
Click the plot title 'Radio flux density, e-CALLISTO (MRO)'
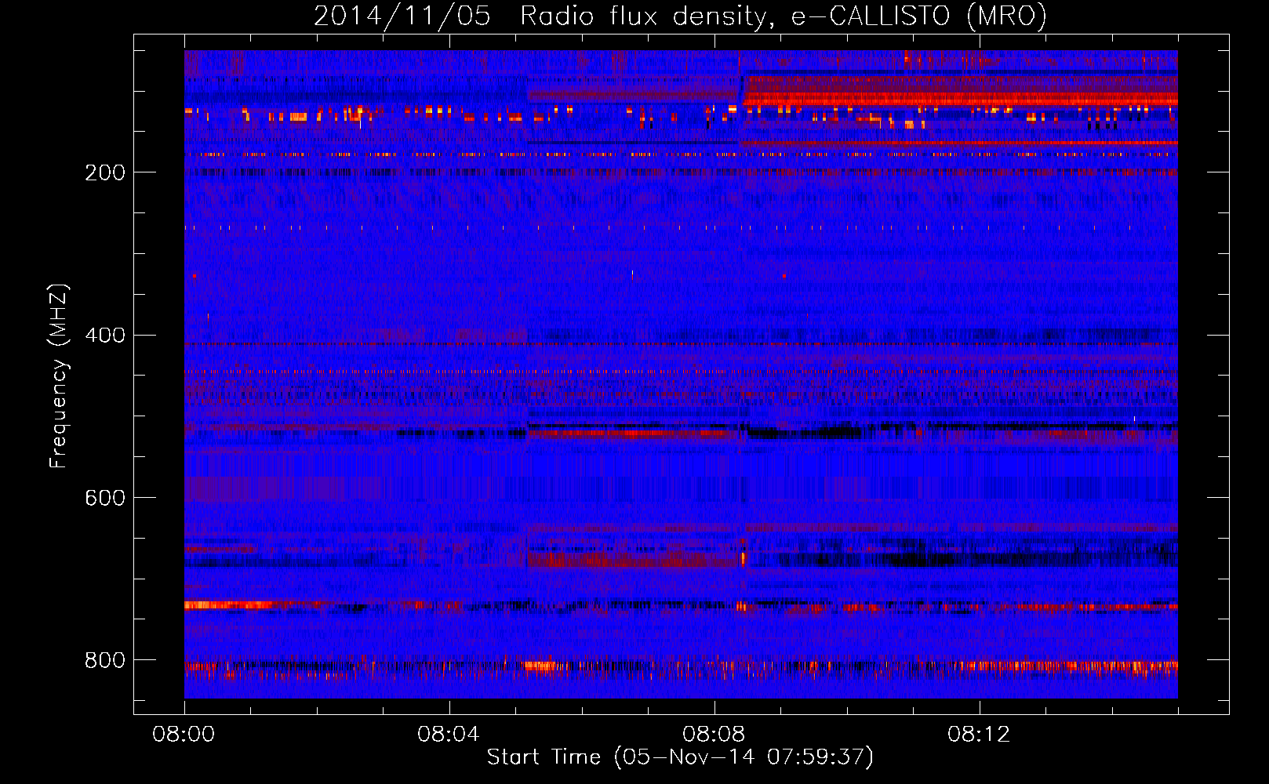pos(784,16)
